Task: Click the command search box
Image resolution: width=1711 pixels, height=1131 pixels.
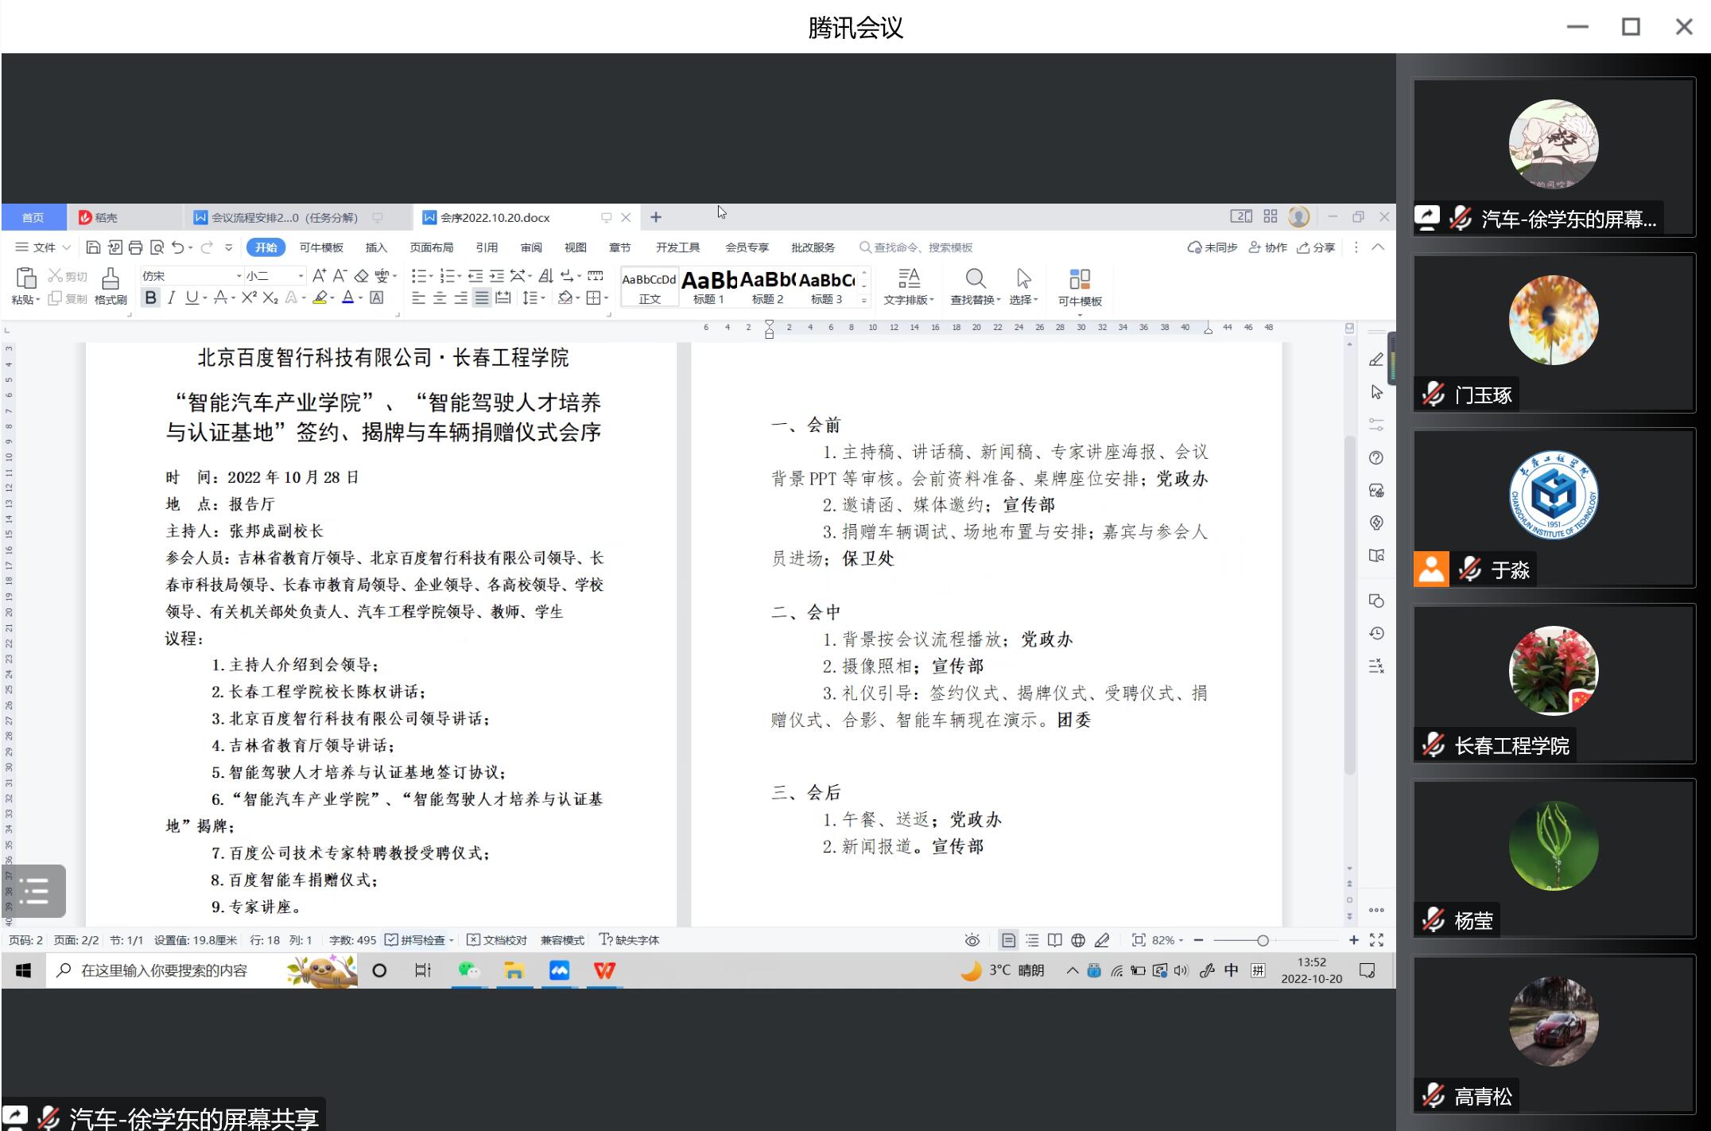Action: [x=916, y=247]
